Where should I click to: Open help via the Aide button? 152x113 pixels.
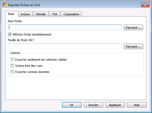pyautogui.click(x=137, y=105)
